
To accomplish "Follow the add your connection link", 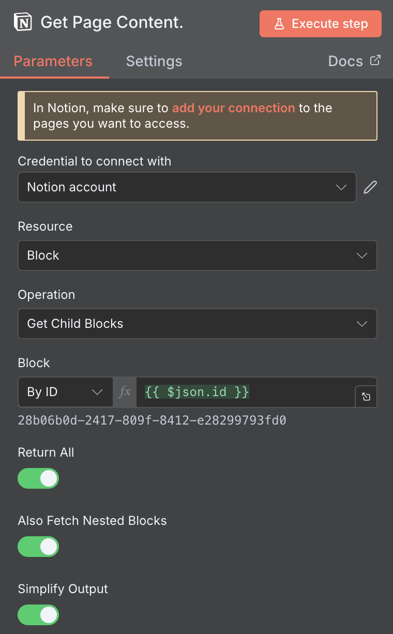I will click(233, 108).
